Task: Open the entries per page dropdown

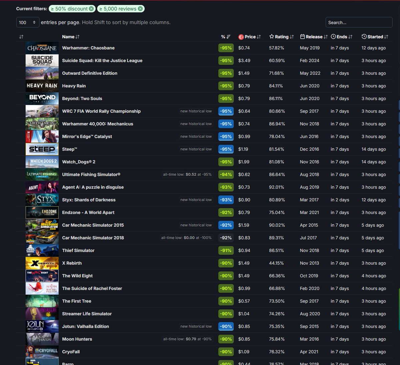Action: [x=28, y=22]
